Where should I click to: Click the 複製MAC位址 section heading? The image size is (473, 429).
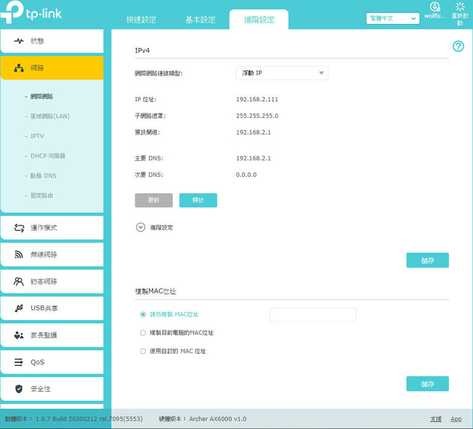point(155,292)
